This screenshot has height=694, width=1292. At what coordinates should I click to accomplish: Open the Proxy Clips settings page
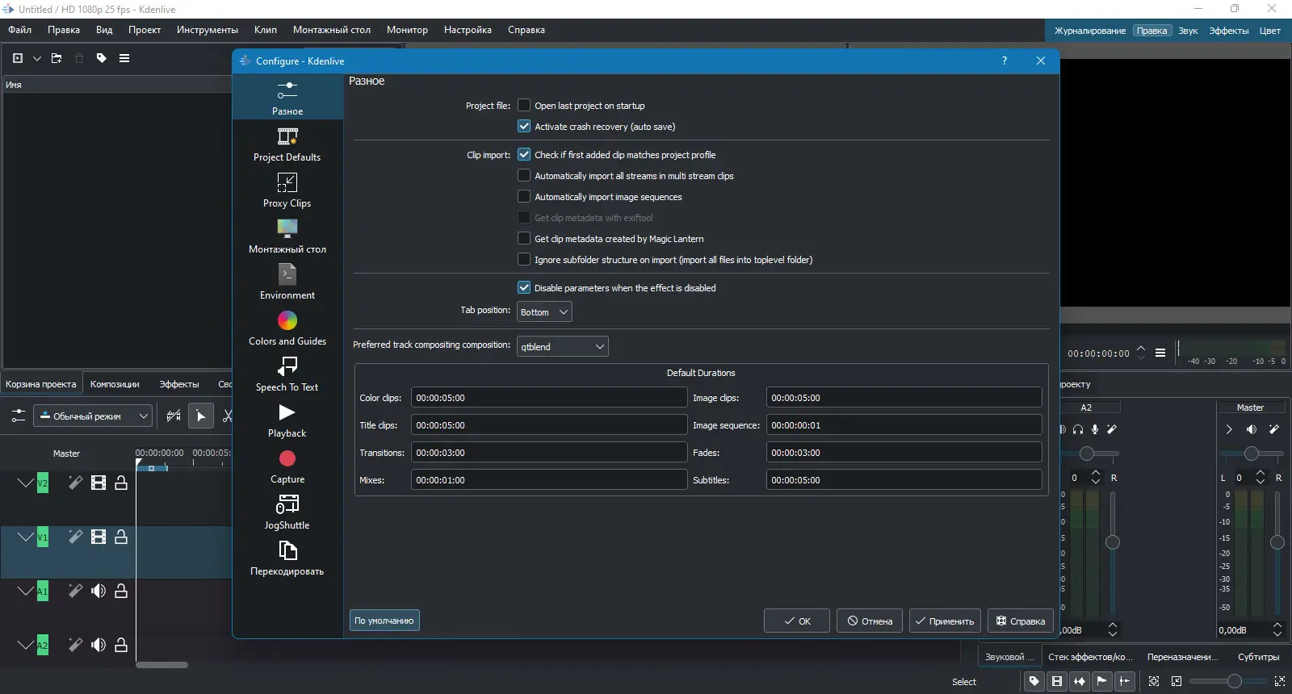click(287, 190)
